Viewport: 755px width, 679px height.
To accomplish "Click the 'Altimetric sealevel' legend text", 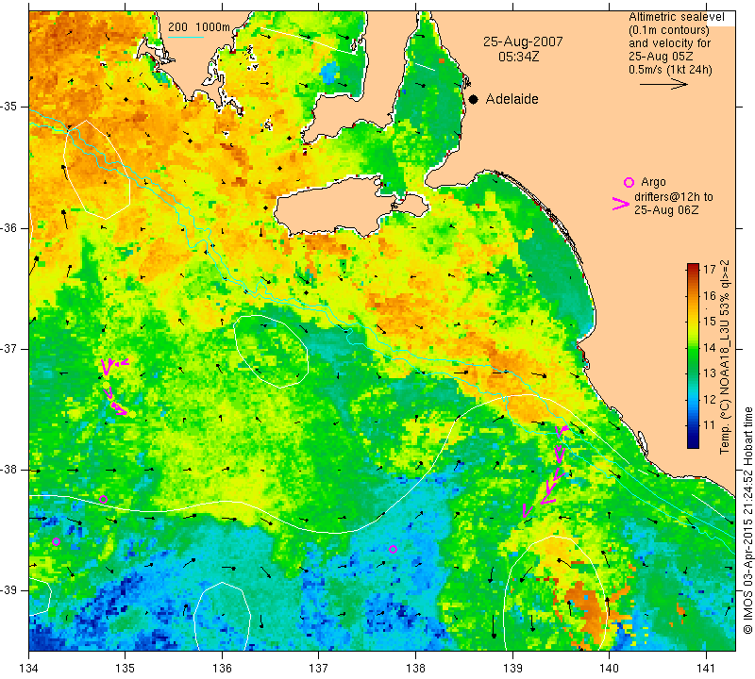I will [x=677, y=17].
